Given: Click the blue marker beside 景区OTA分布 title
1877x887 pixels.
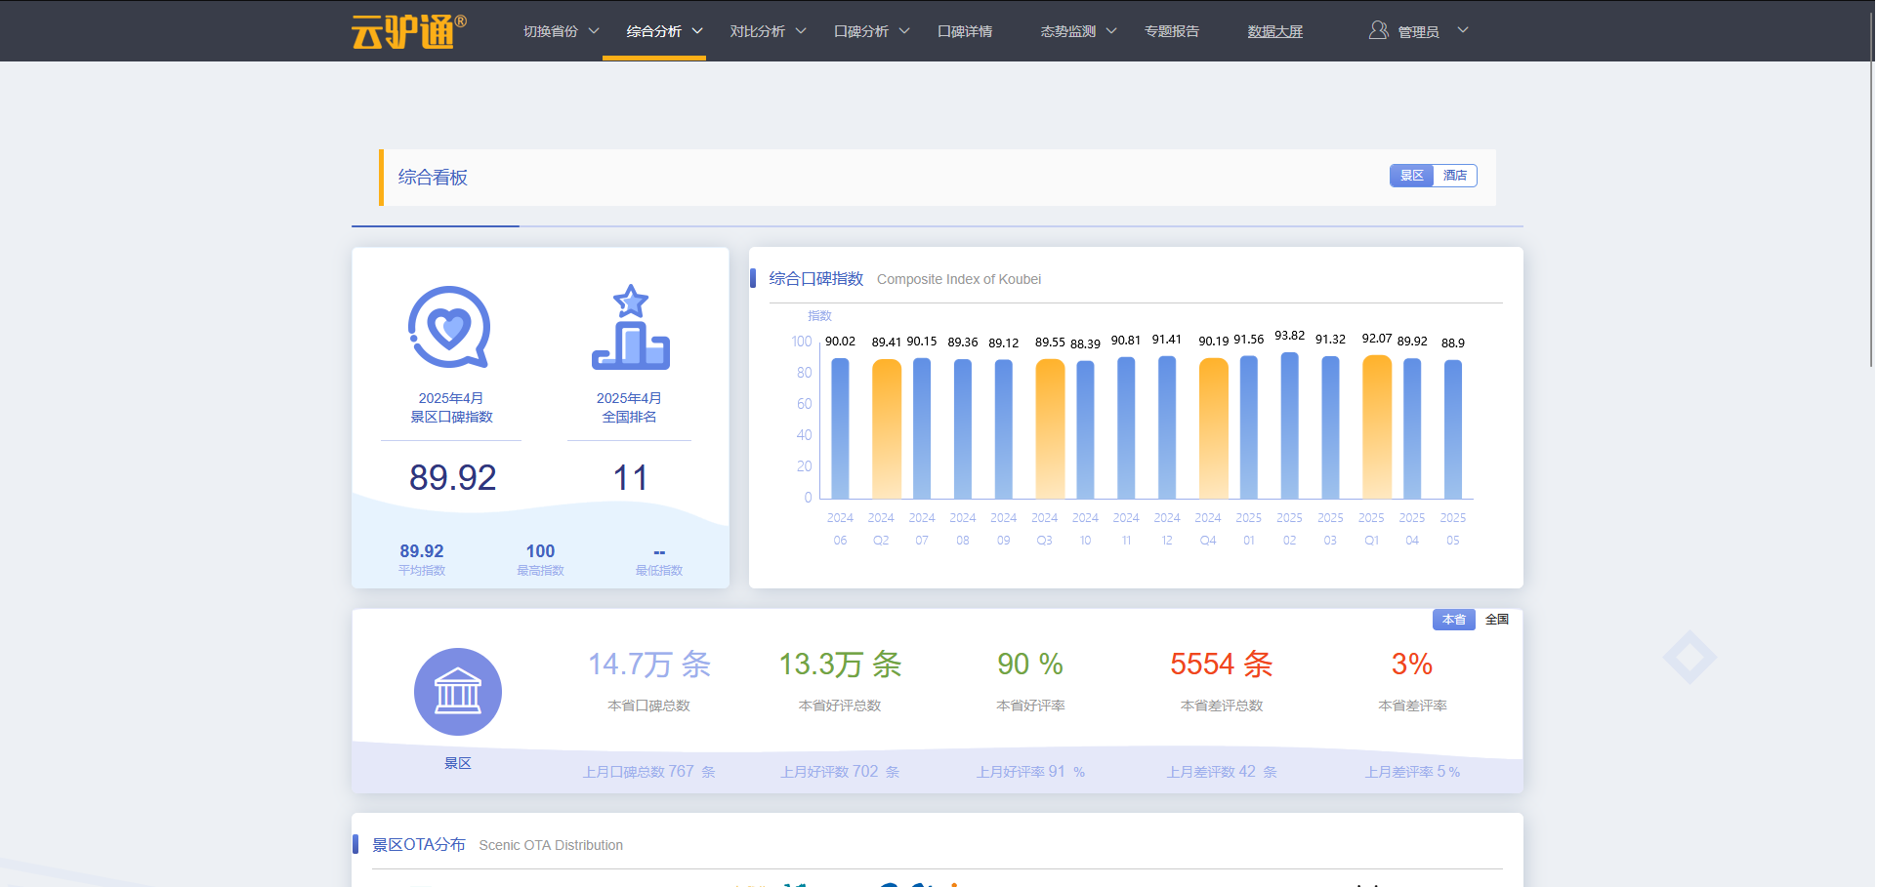Looking at the screenshot, I should [355, 844].
